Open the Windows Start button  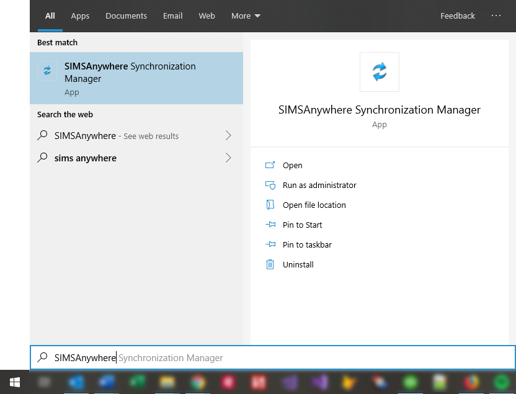[x=14, y=382]
